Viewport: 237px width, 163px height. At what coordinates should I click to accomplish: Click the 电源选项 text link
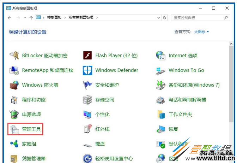point(31,114)
